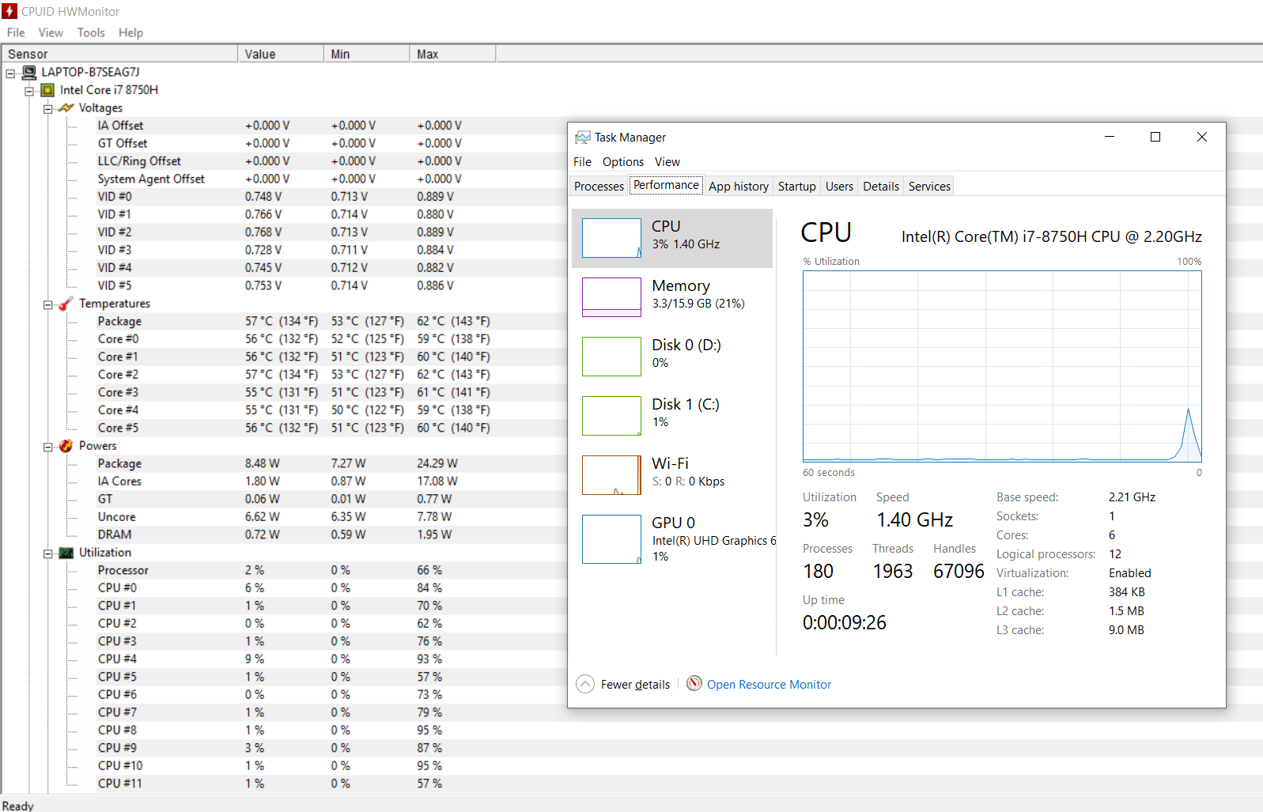The width and height of the screenshot is (1263, 812).
Task: Click the Intel Core i7 8750H chip icon
Action: [47, 90]
